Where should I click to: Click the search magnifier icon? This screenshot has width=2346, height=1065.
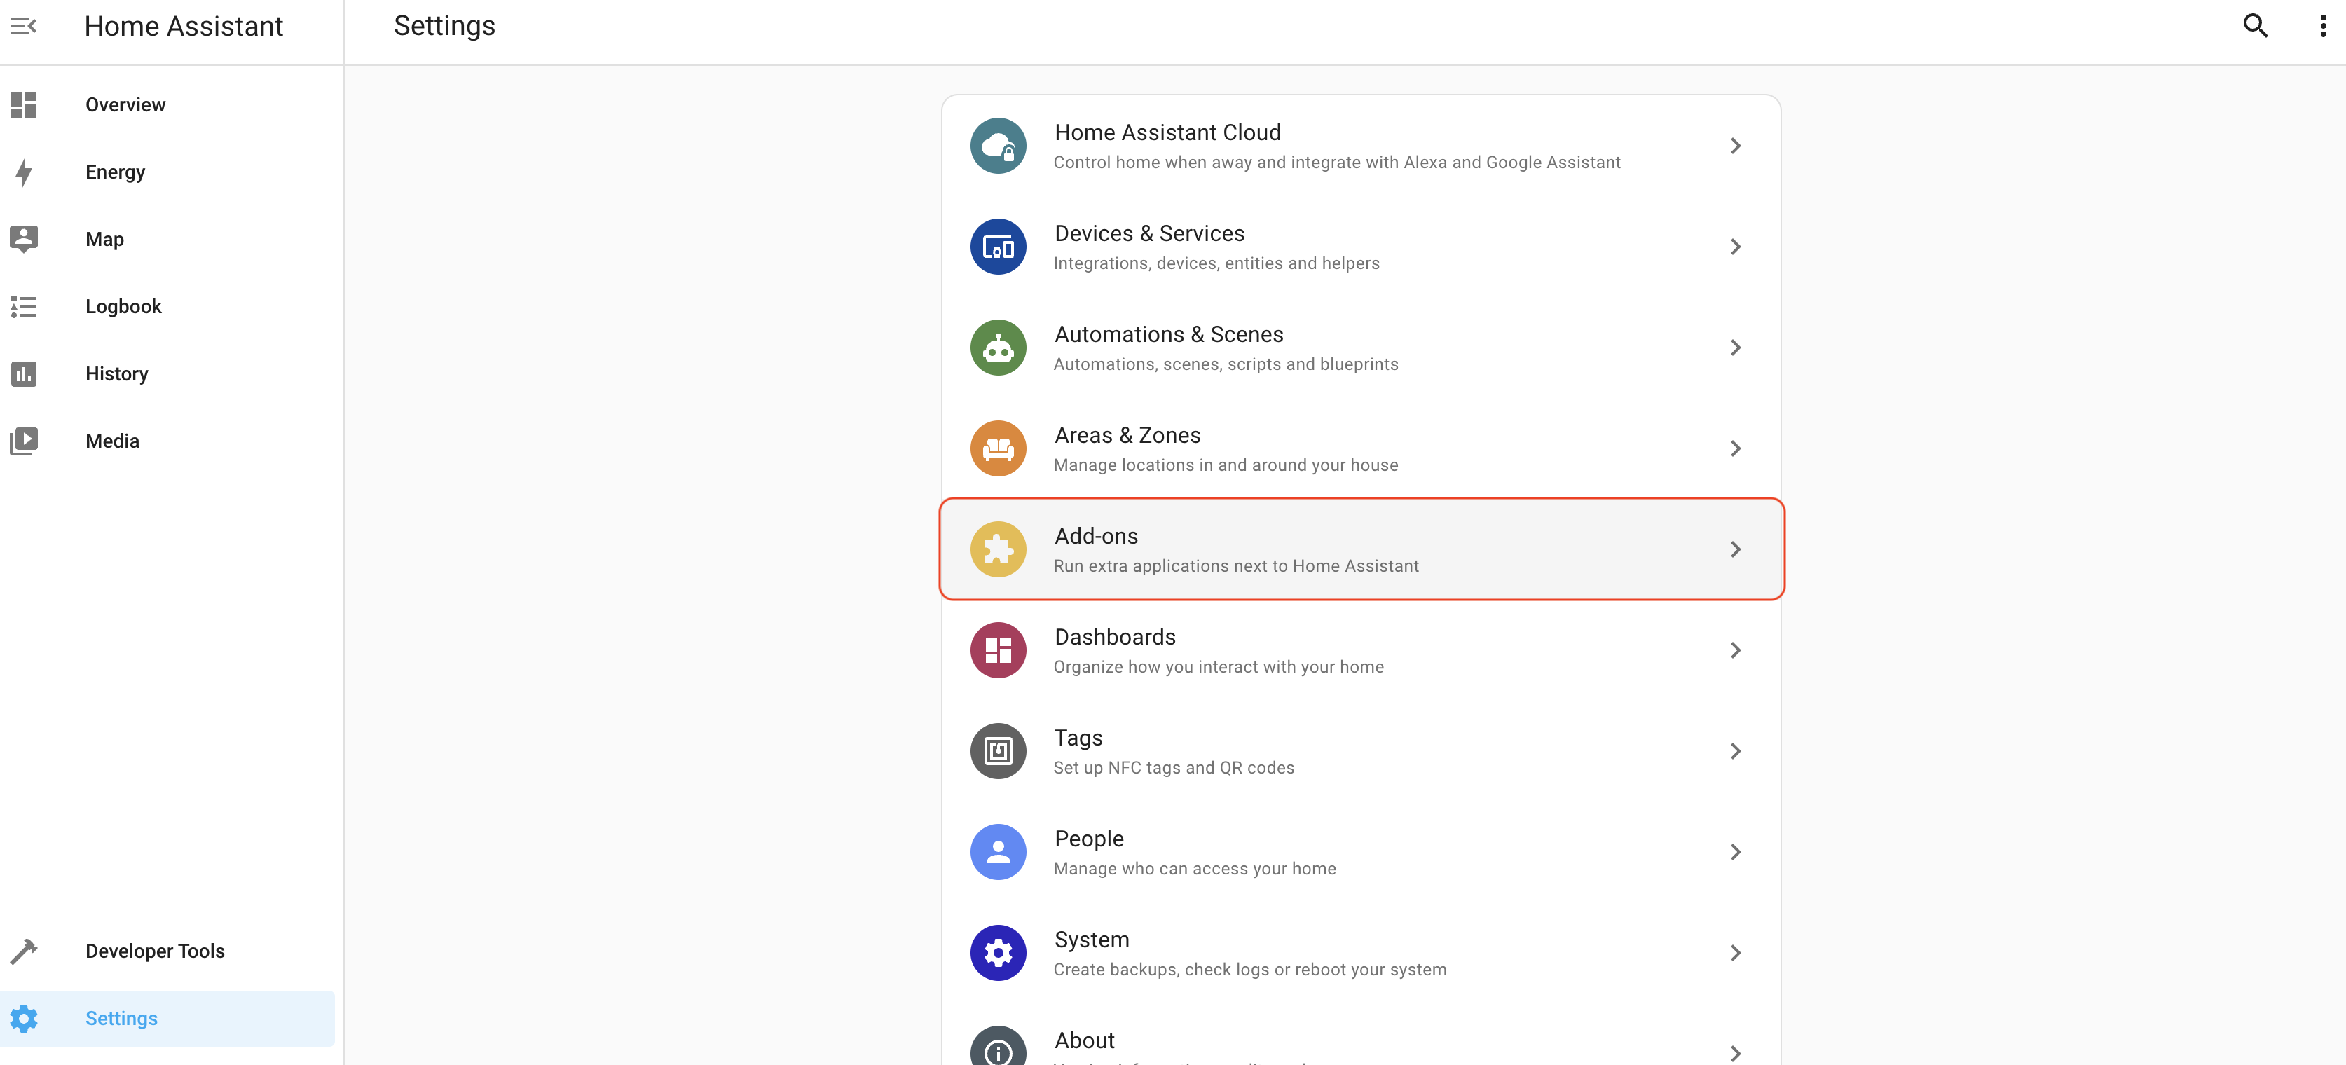2254,27
